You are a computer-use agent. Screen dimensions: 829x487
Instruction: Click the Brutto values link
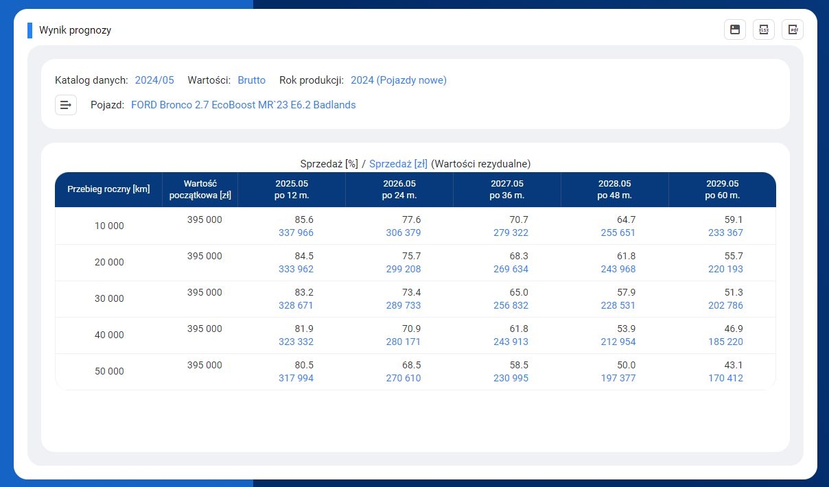251,80
